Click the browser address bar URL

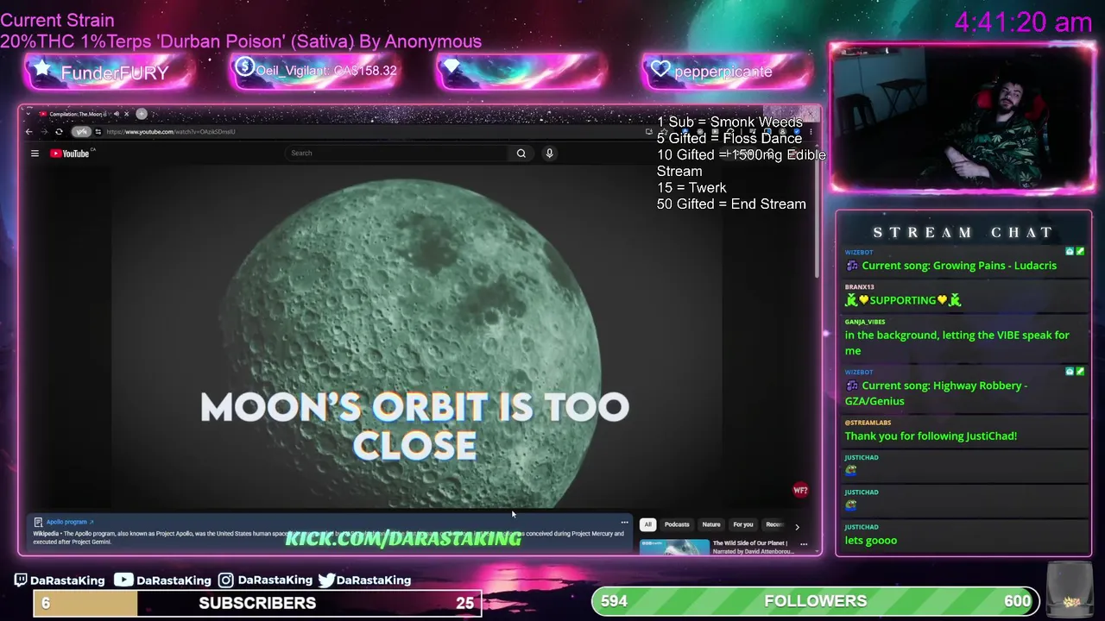[171, 132]
